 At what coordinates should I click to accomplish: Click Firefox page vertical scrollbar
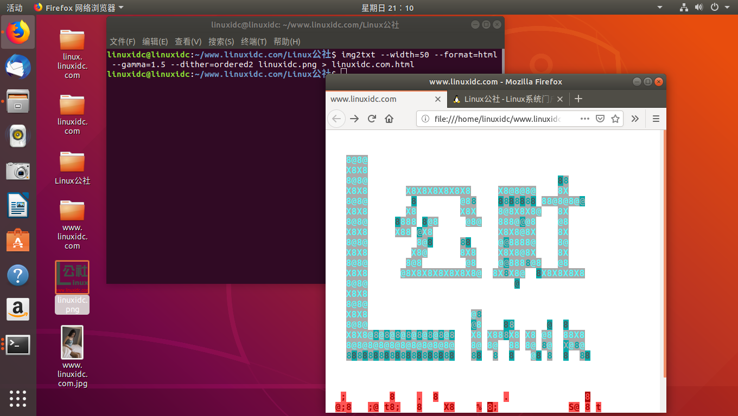(x=664, y=255)
